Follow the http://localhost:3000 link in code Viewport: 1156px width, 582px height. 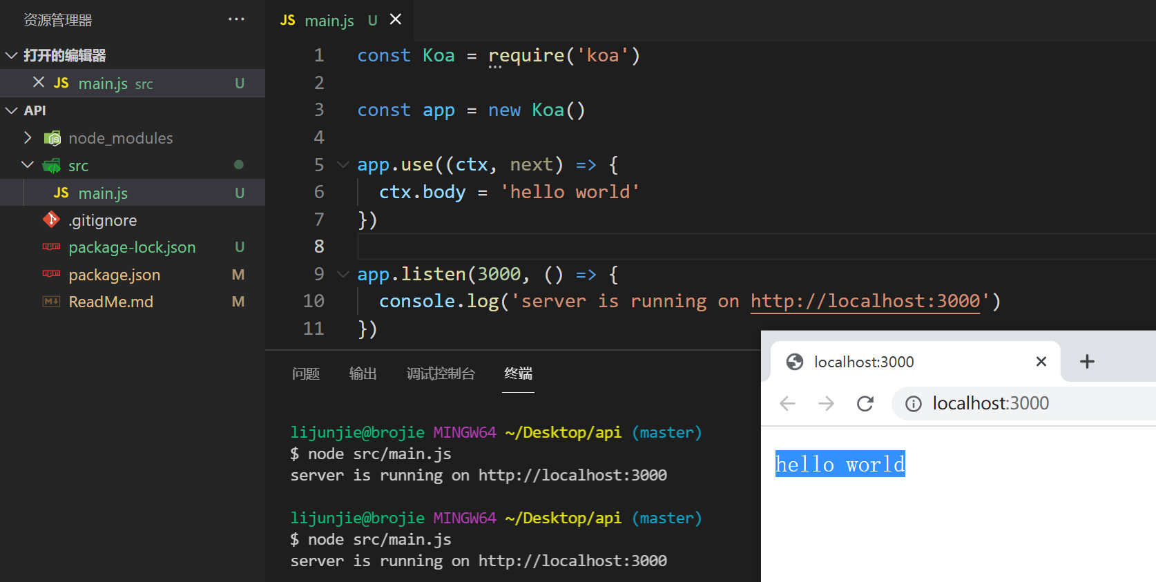(865, 301)
